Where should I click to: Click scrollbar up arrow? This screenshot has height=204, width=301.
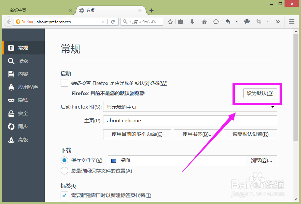pyautogui.click(x=296, y=31)
